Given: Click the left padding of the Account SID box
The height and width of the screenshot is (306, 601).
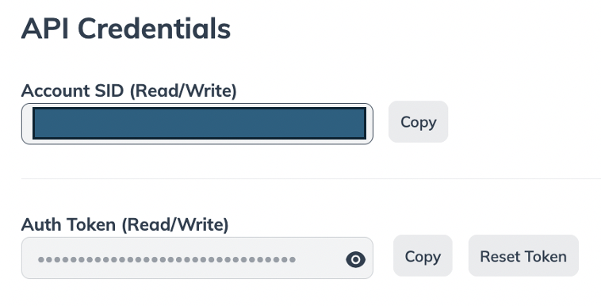Looking at the screenshot, I should [x=27, y=124].
